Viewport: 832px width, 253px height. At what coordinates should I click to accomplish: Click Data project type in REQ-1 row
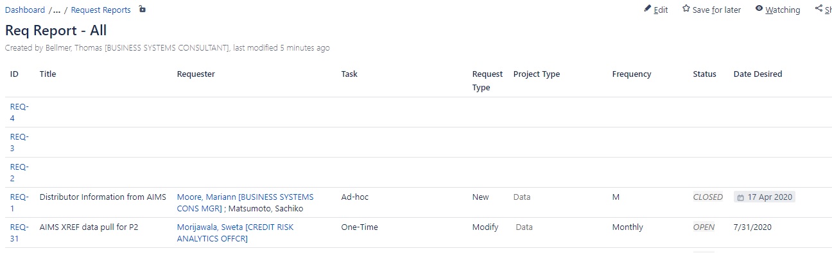tap(522, 197)
